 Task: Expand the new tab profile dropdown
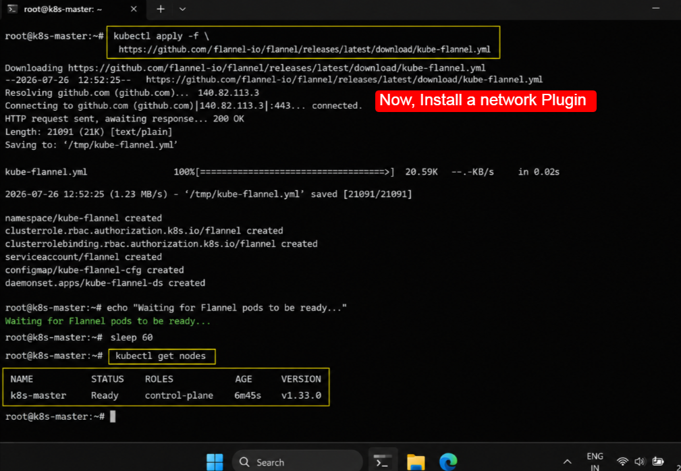(x=182, y=9)
